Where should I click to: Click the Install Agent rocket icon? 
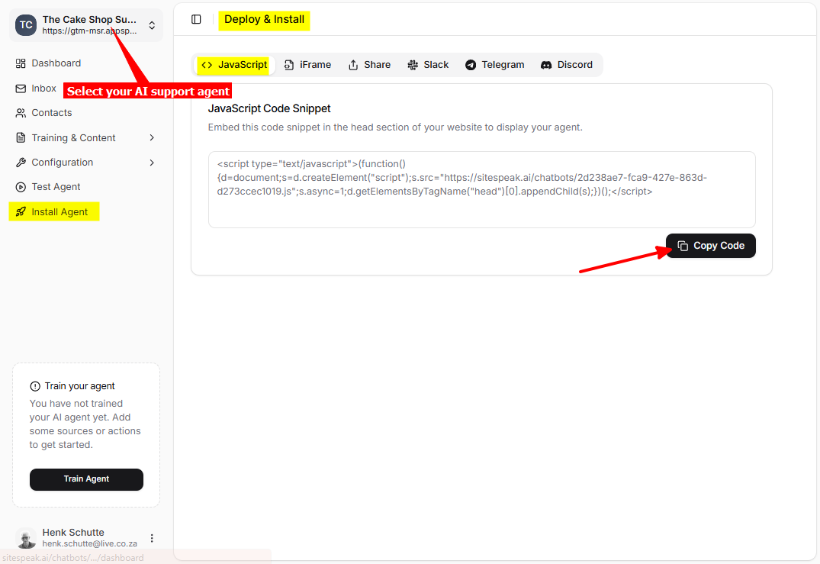pos(21,212)
